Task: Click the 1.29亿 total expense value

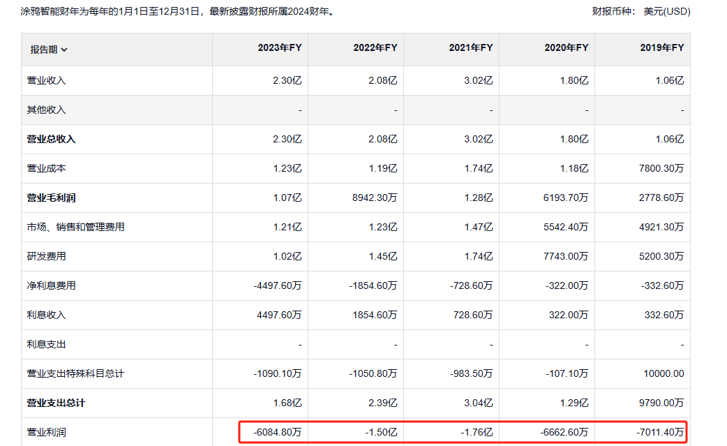Action: click(574, 403)
